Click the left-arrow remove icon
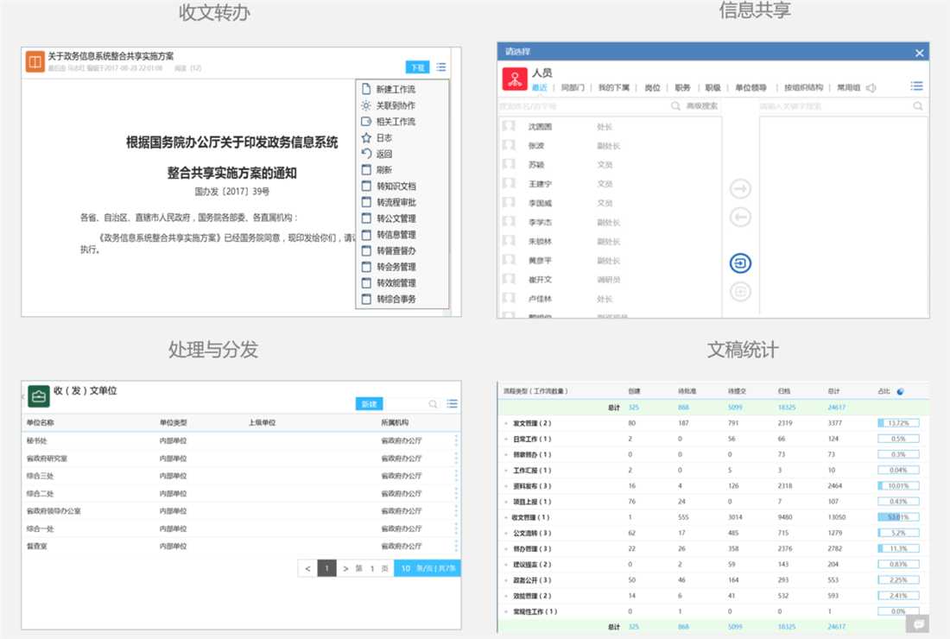Screen dimensions: 950x639 (x=740, y=218)
